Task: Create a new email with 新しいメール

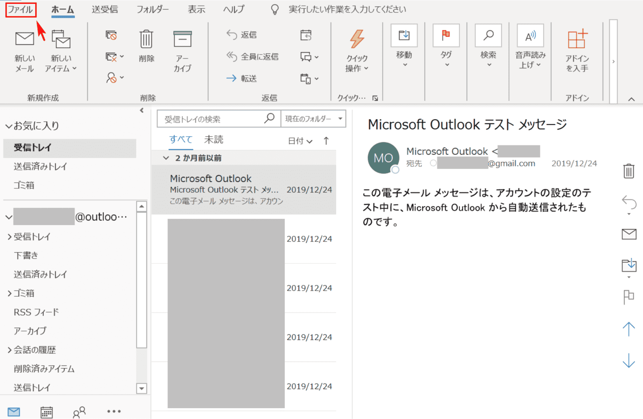Action: tap(24, 51)
